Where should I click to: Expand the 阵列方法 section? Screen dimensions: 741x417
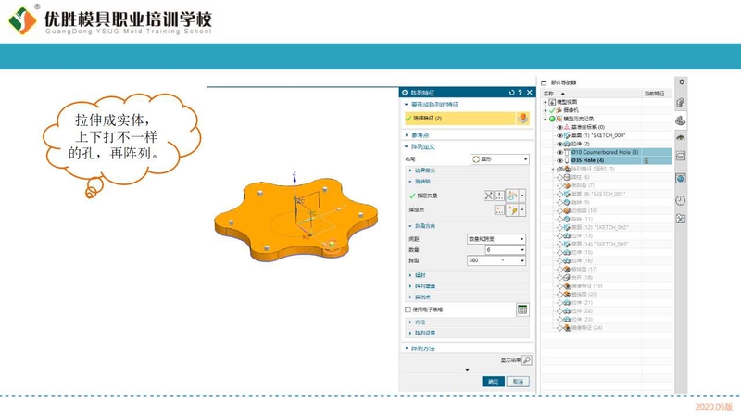pos(421,348)
